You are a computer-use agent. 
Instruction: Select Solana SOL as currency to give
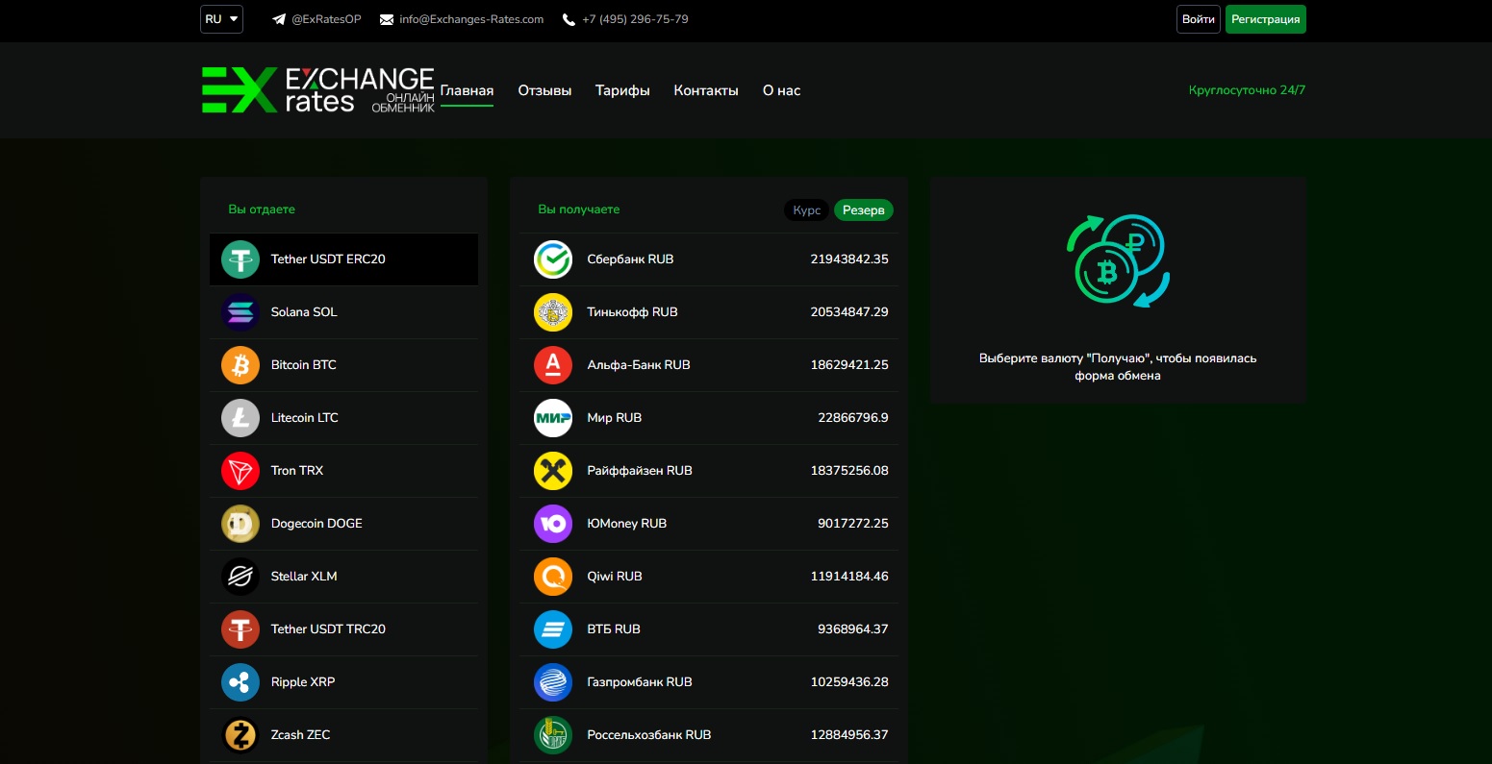point(343,312)
